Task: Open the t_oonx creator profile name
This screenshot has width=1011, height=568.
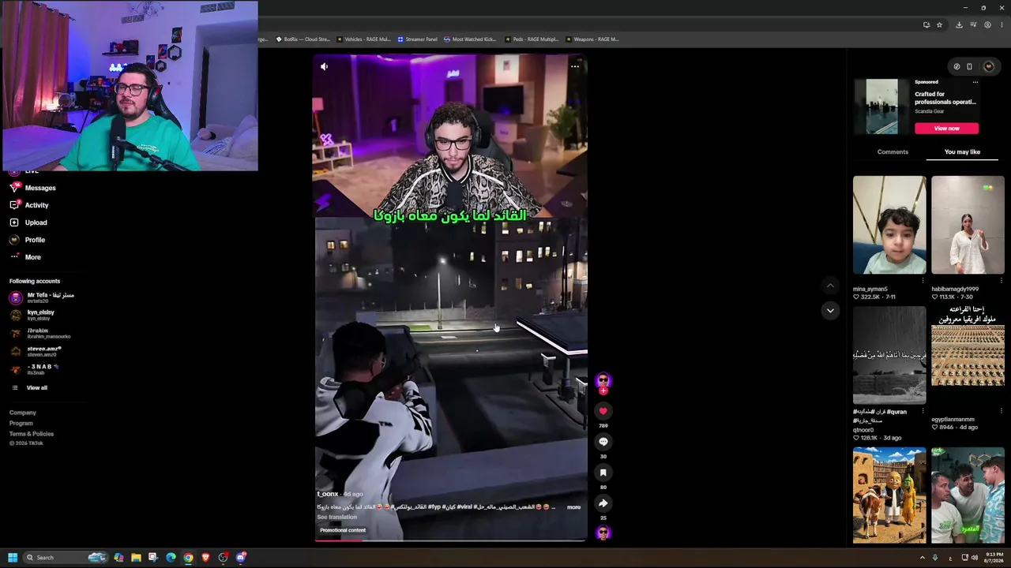Action: tap(328, 494)
